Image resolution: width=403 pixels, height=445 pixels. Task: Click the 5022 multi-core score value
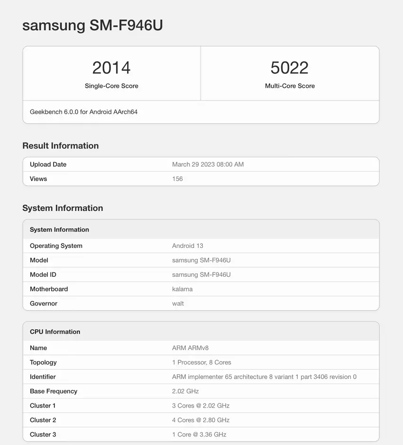click(289, 68)
